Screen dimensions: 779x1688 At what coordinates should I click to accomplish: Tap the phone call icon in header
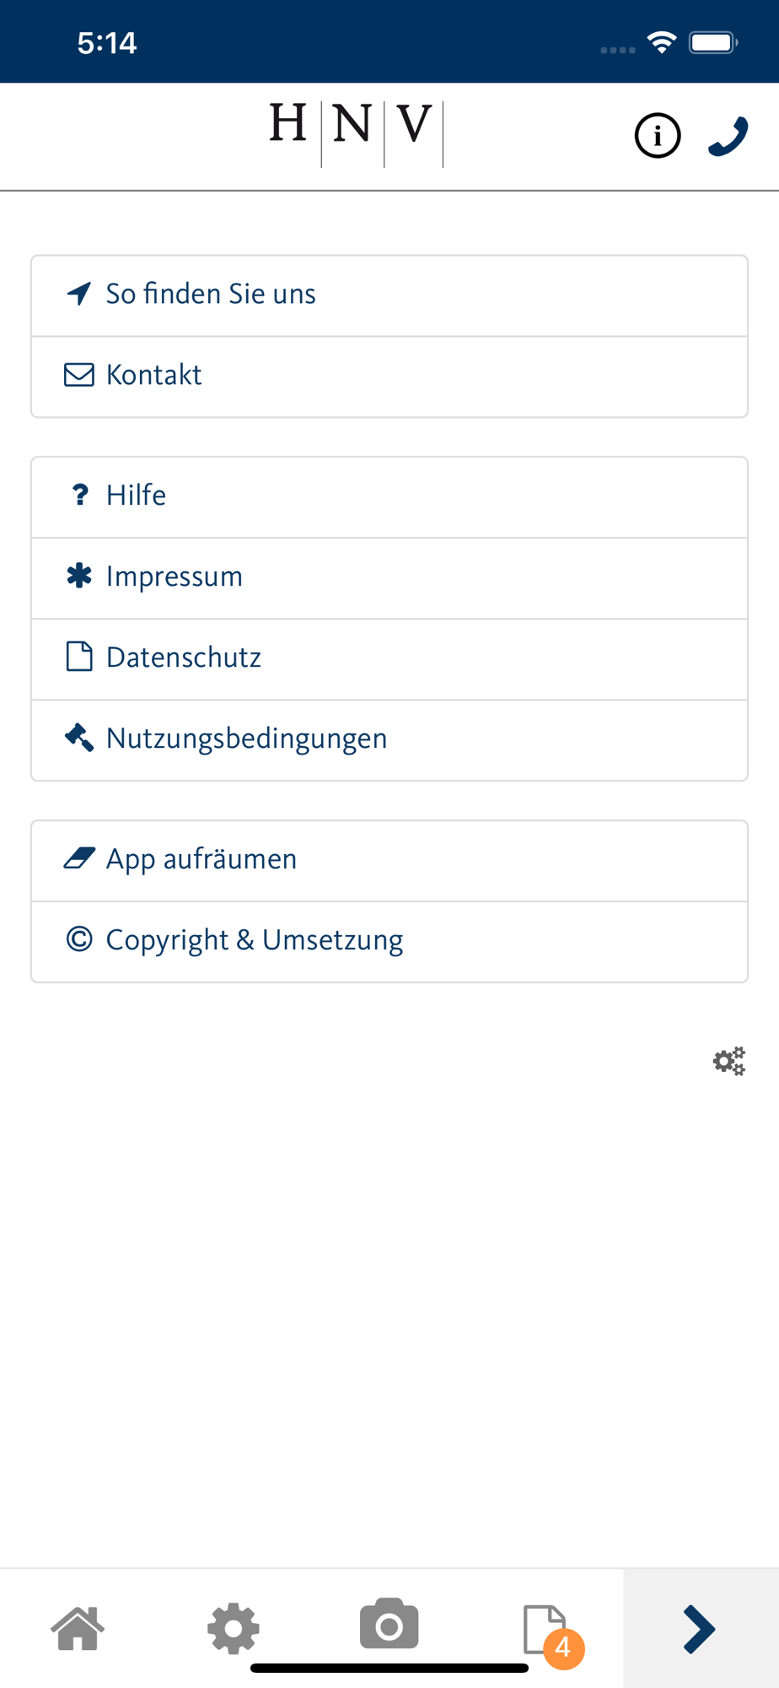click(x=728, y=136)
